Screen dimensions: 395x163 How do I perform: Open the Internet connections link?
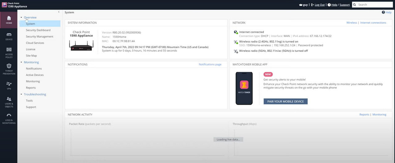(x=373, y=22)
